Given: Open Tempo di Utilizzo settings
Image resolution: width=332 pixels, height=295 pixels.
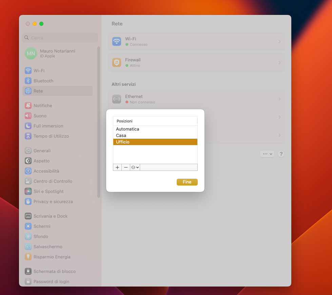Looking at the screenshot, I should (57, 136).
